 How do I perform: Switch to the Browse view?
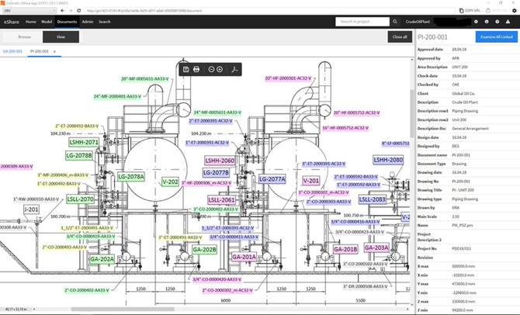(25, 36)
